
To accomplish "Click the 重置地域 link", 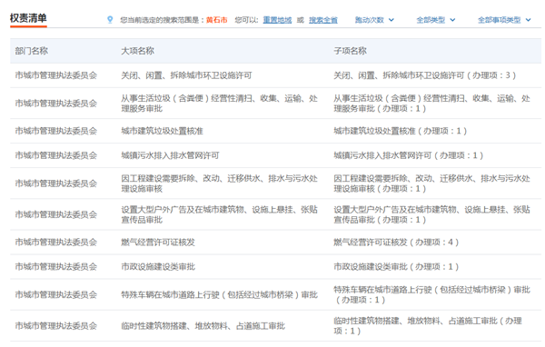I will coord(277,20).
